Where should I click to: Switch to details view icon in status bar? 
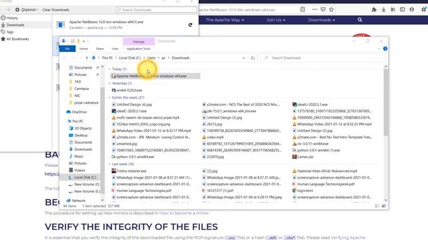[x=377, y=206]
